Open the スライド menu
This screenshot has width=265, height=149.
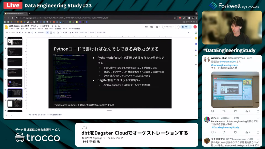pyautogui.click(x=40, y=29)
